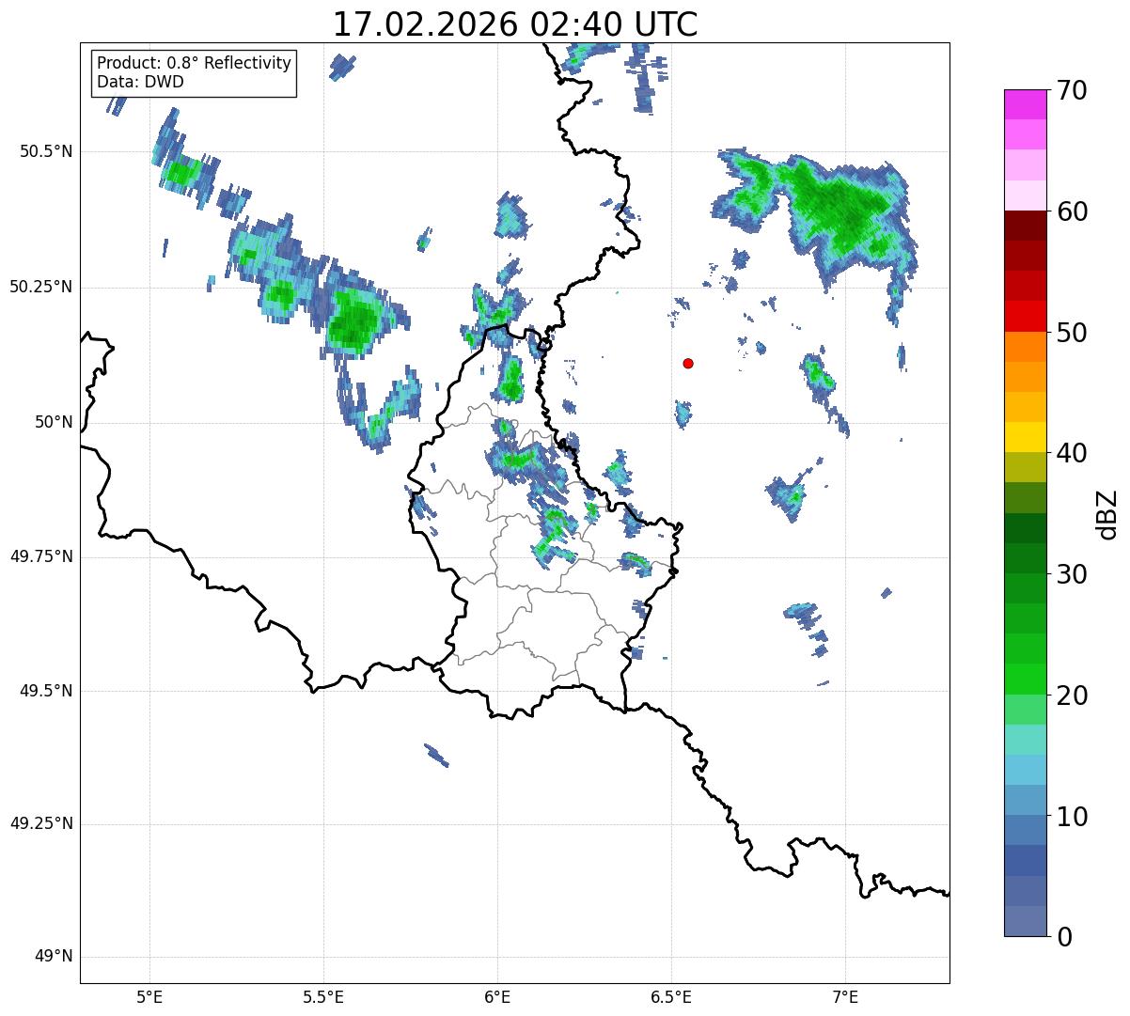Screen dimensions: 1130x1016
Task: Click the dark maroon colorbar segment below 60
Action: coord(1026,226)
